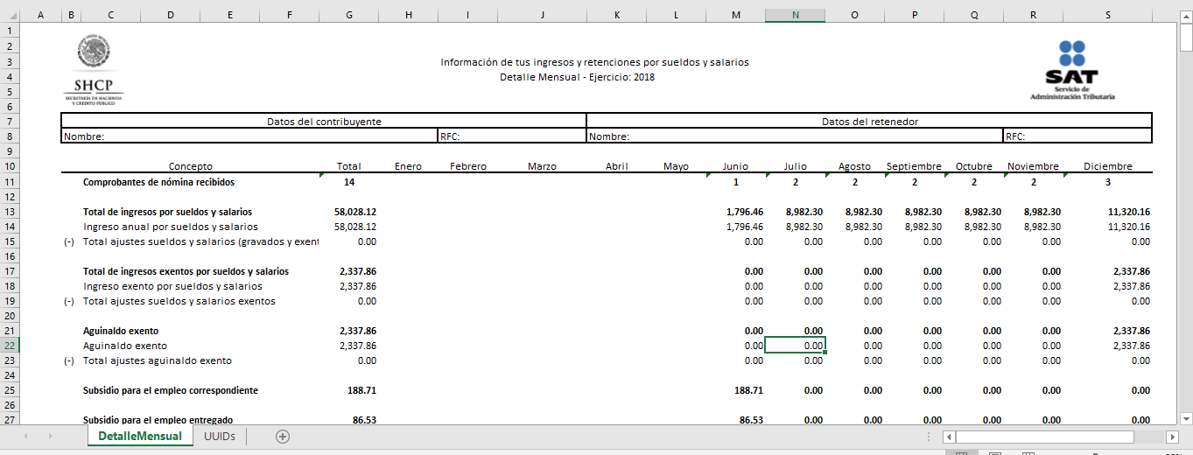Select the 'Datos del contribuyente' header cell
Image resolution: width=1193 pixels, height=455 pixels.
pos(324,122)
